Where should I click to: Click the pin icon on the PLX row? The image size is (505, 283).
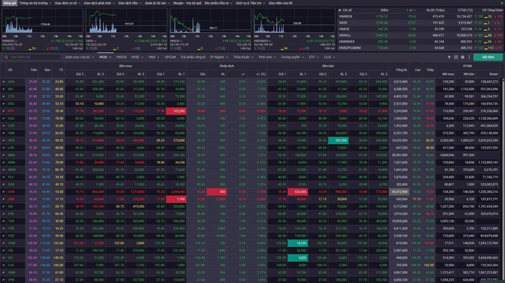(x=4, y=177)
